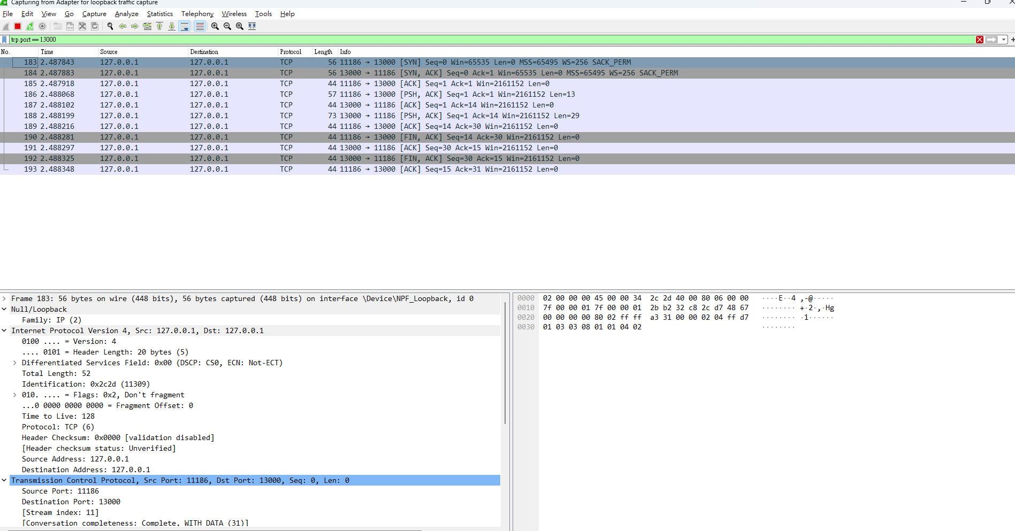Select packet number 188 in list
The width and height of the screenshot is (1015, 531).
coord(214,116)
